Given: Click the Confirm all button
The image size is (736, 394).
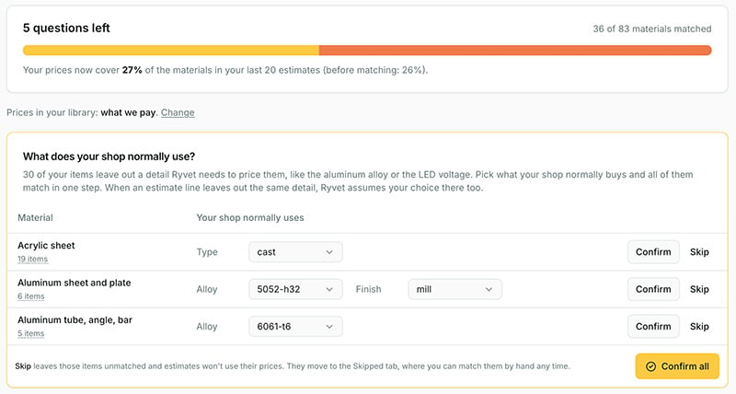Looking at the screenshot, I should pyautogui.click(x=677, y=366).
